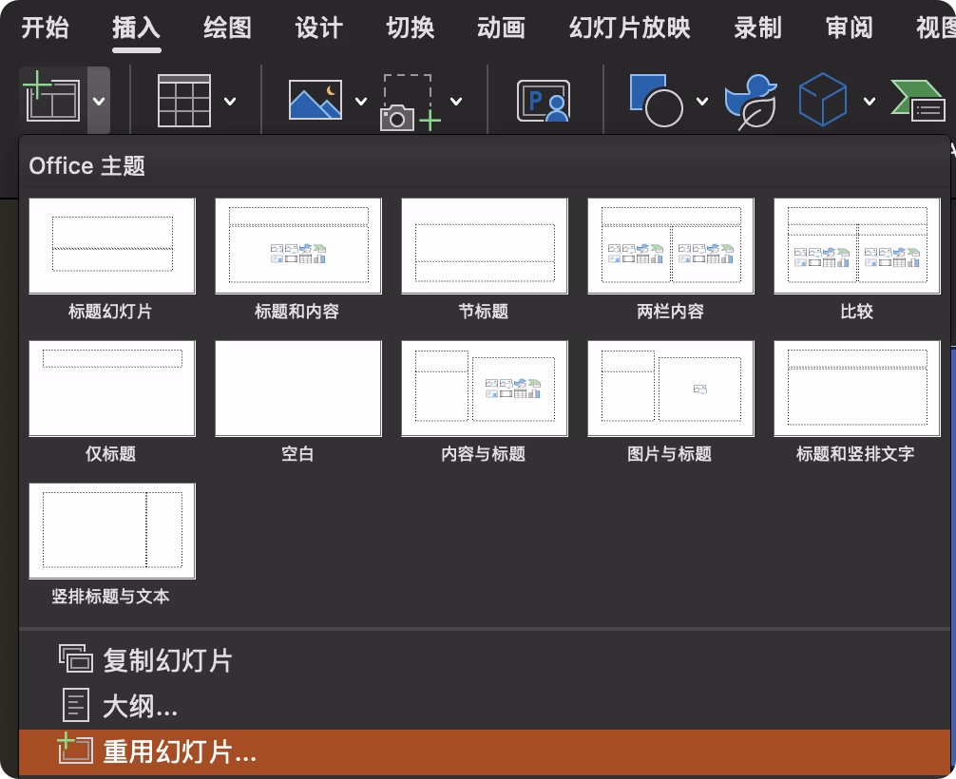This screenshot has height=779, width=956.
Task: Choose 复制幻灯片 from the menu
Action: (167, 660)
